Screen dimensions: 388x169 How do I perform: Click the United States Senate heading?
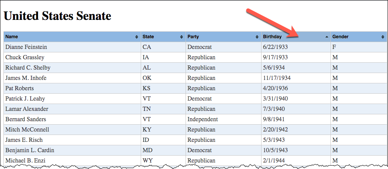pyautogui.click(x=58, y=16)
